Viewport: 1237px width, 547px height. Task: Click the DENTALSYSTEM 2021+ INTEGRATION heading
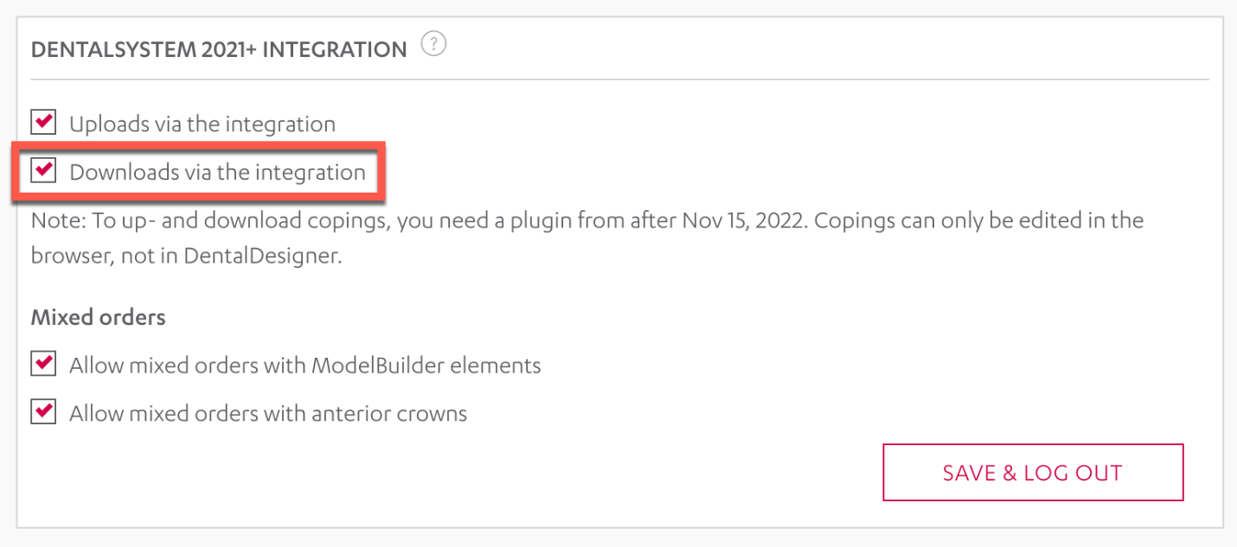coord(219,49)
